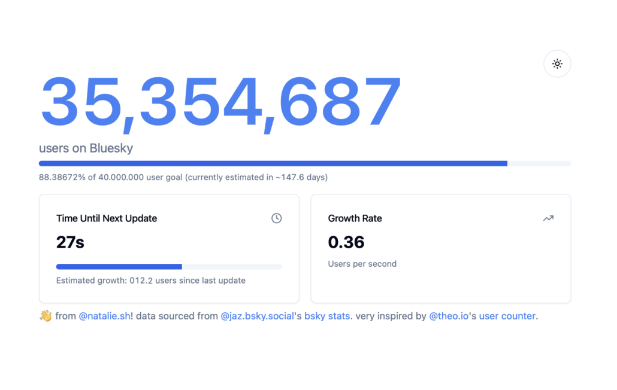Viewport: 617px width, 390px height.
Task: Click the 0.36 growth rate value
Action: [x=346, y=242]
